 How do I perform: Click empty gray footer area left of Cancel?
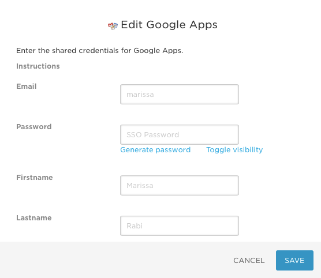pyautogui.click(x=115, y=260)
